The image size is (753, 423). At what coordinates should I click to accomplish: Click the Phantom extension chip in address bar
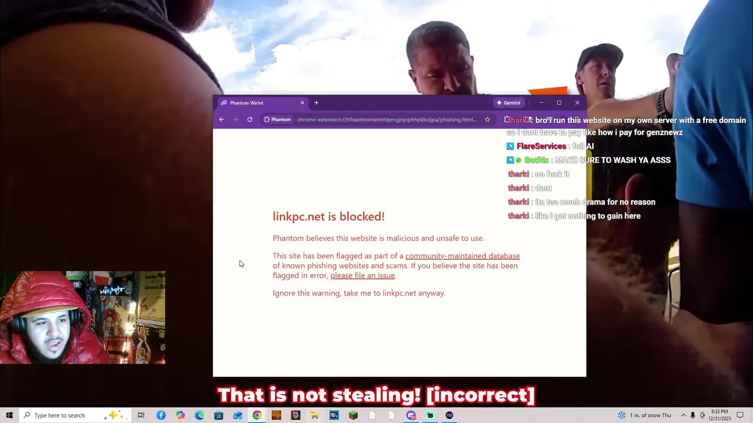point(277,119)
